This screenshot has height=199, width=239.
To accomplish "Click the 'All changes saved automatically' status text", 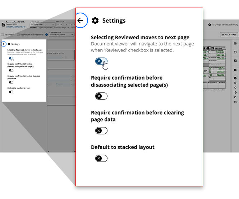I will tap(225, 25).
